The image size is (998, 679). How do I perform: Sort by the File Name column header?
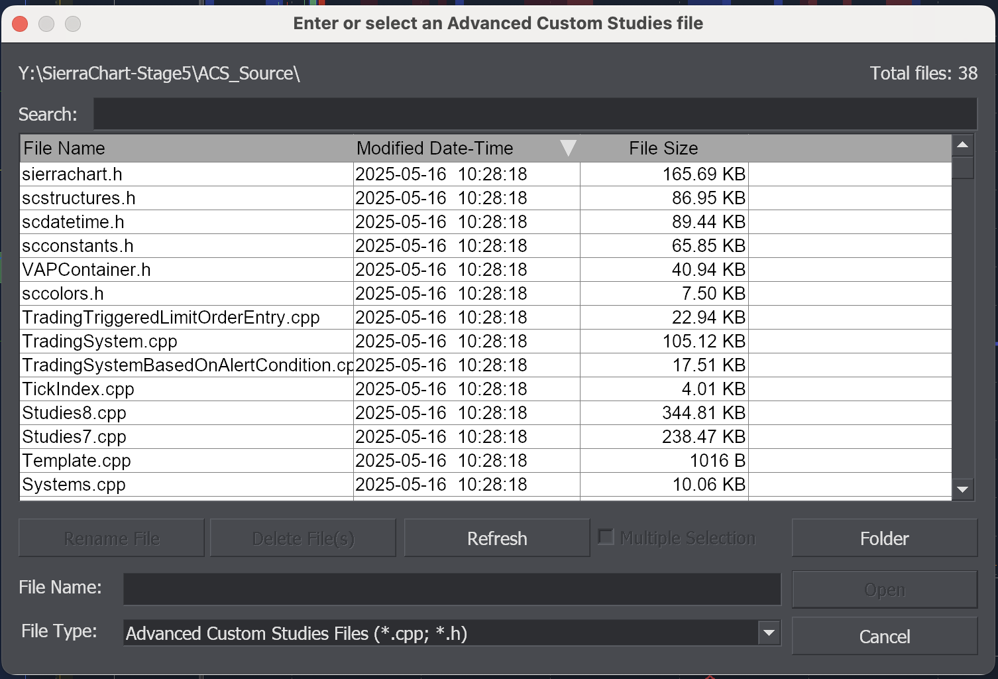(x=187, y=148)
